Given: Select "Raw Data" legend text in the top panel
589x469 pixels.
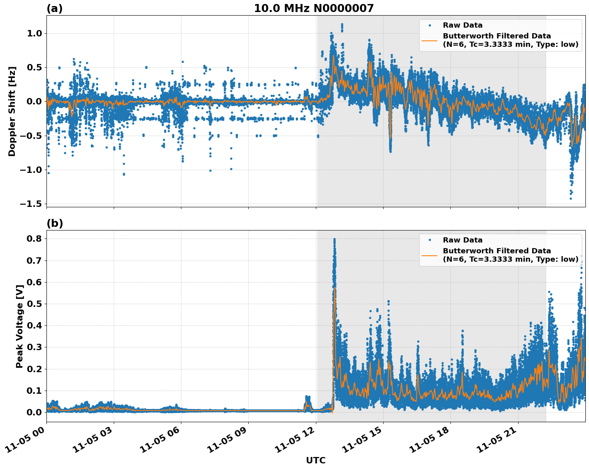Looking at the screenshot, I should pyautogui.click(x=462, y=25).
